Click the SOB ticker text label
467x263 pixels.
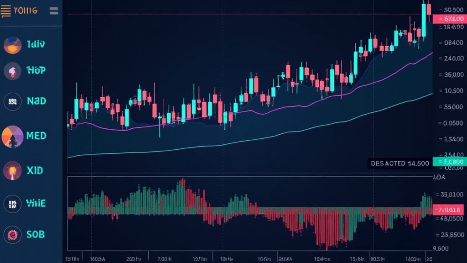pos(35,235)
